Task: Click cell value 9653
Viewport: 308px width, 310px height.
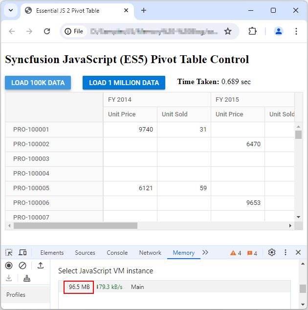Action: (253, 202)
